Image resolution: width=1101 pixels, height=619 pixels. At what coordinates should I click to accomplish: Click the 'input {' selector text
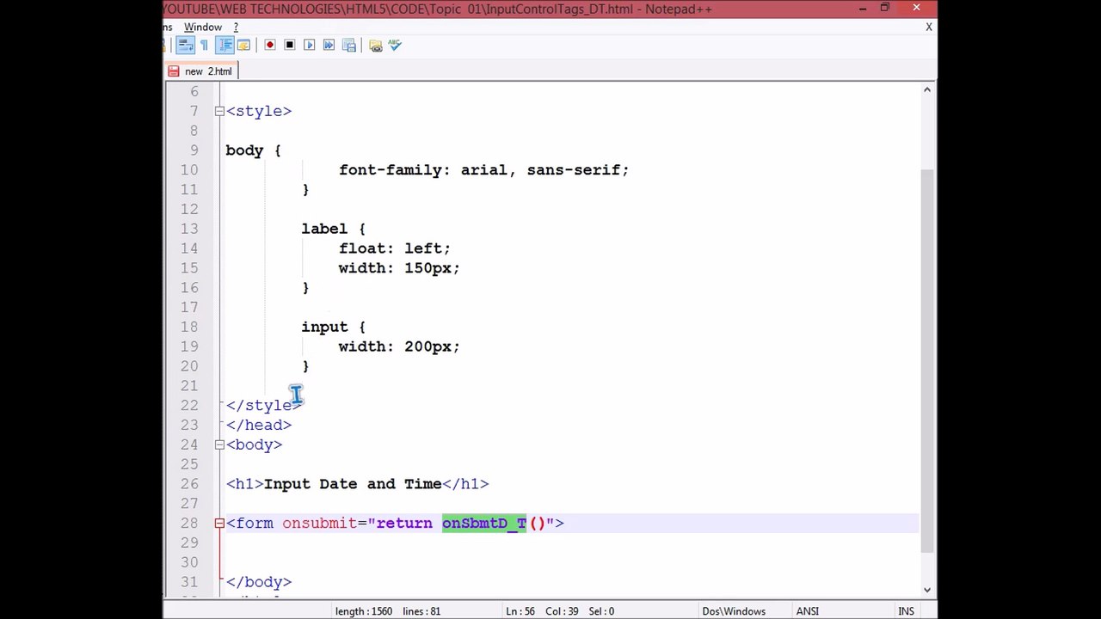pos(333,327)
